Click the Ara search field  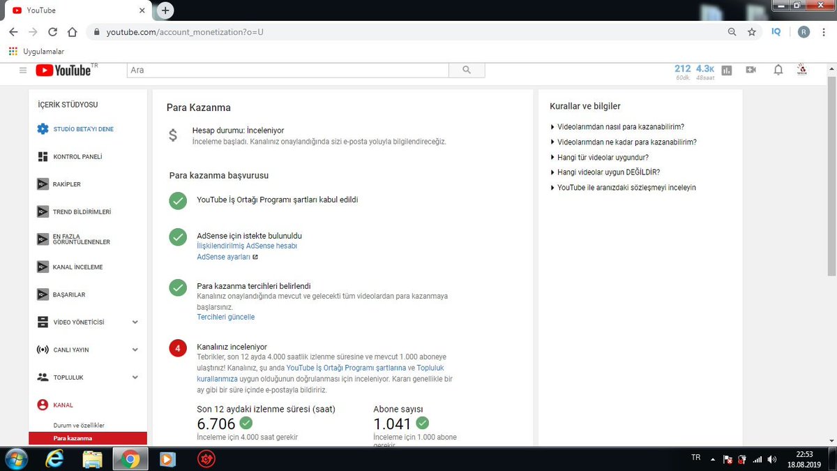pos(287,70)
